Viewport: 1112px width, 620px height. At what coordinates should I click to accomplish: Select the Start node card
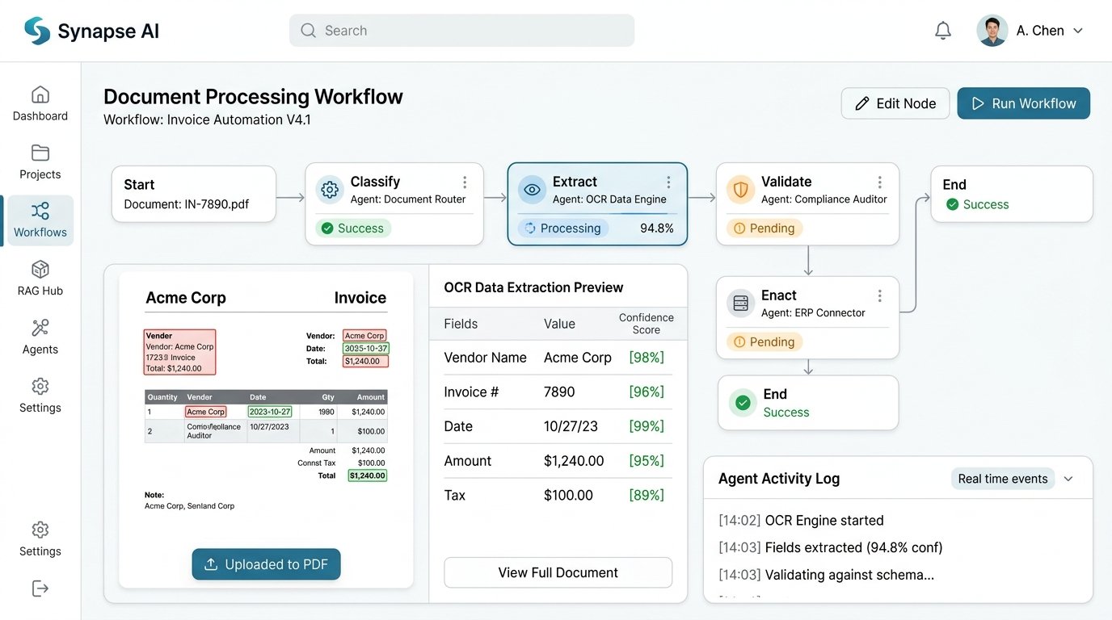[194, 195]
